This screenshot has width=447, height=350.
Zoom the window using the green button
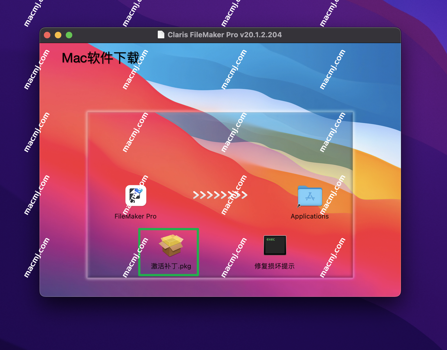point(69,35)
